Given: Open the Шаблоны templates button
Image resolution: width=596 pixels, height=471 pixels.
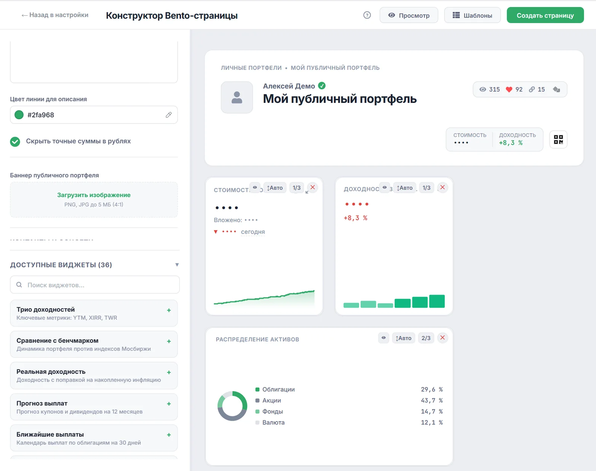Looking at the screenshot, I should click(x=472, y=15).
